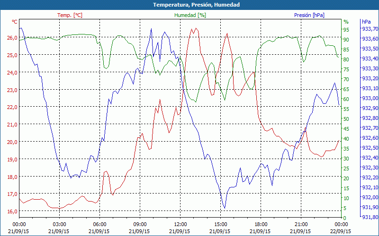Click the '933,70' pressure axis value
The image size is (379, 236).
[370, 29]
